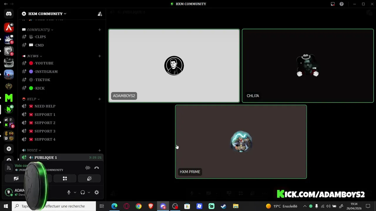The width and height of the screenshot is (376, 211).
Task: Click the inbox icon in title bar
Action: (333, 4)
